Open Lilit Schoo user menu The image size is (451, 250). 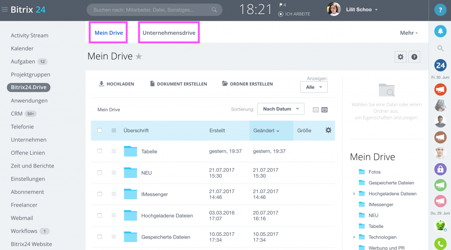pos(362,10)
